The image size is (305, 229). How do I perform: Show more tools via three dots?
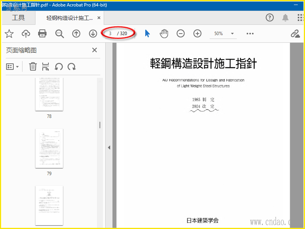[x=250, y=34]
